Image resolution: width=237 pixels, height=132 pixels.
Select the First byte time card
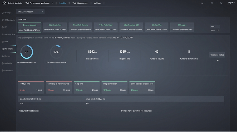pyautogui.click(x=31, y=87)
